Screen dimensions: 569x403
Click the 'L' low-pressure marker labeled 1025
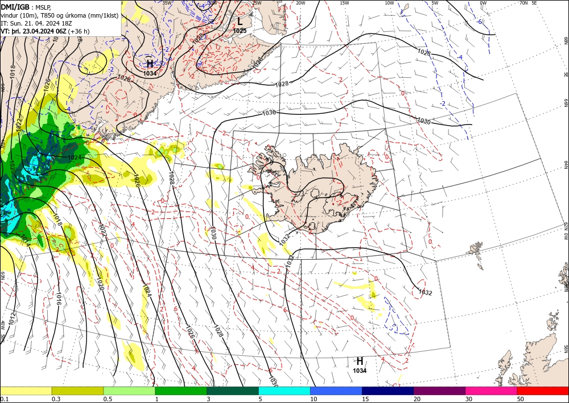click(x=240, y=22)
